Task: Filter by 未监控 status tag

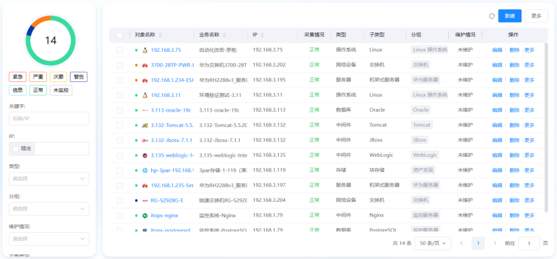Action: click(x=60, y=90)
